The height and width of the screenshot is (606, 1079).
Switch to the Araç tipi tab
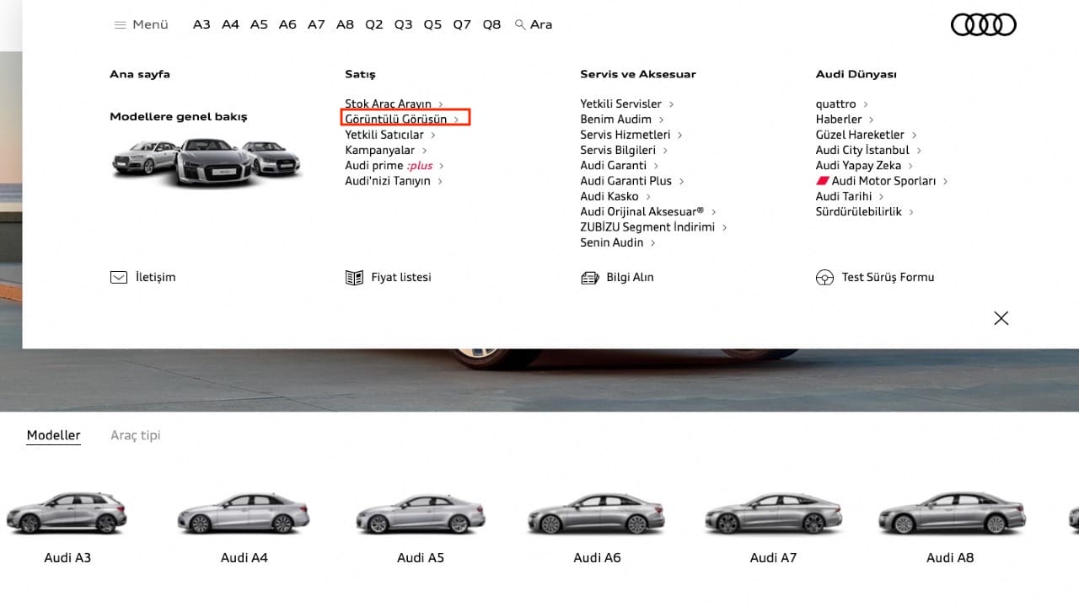[x=136, y=435]
